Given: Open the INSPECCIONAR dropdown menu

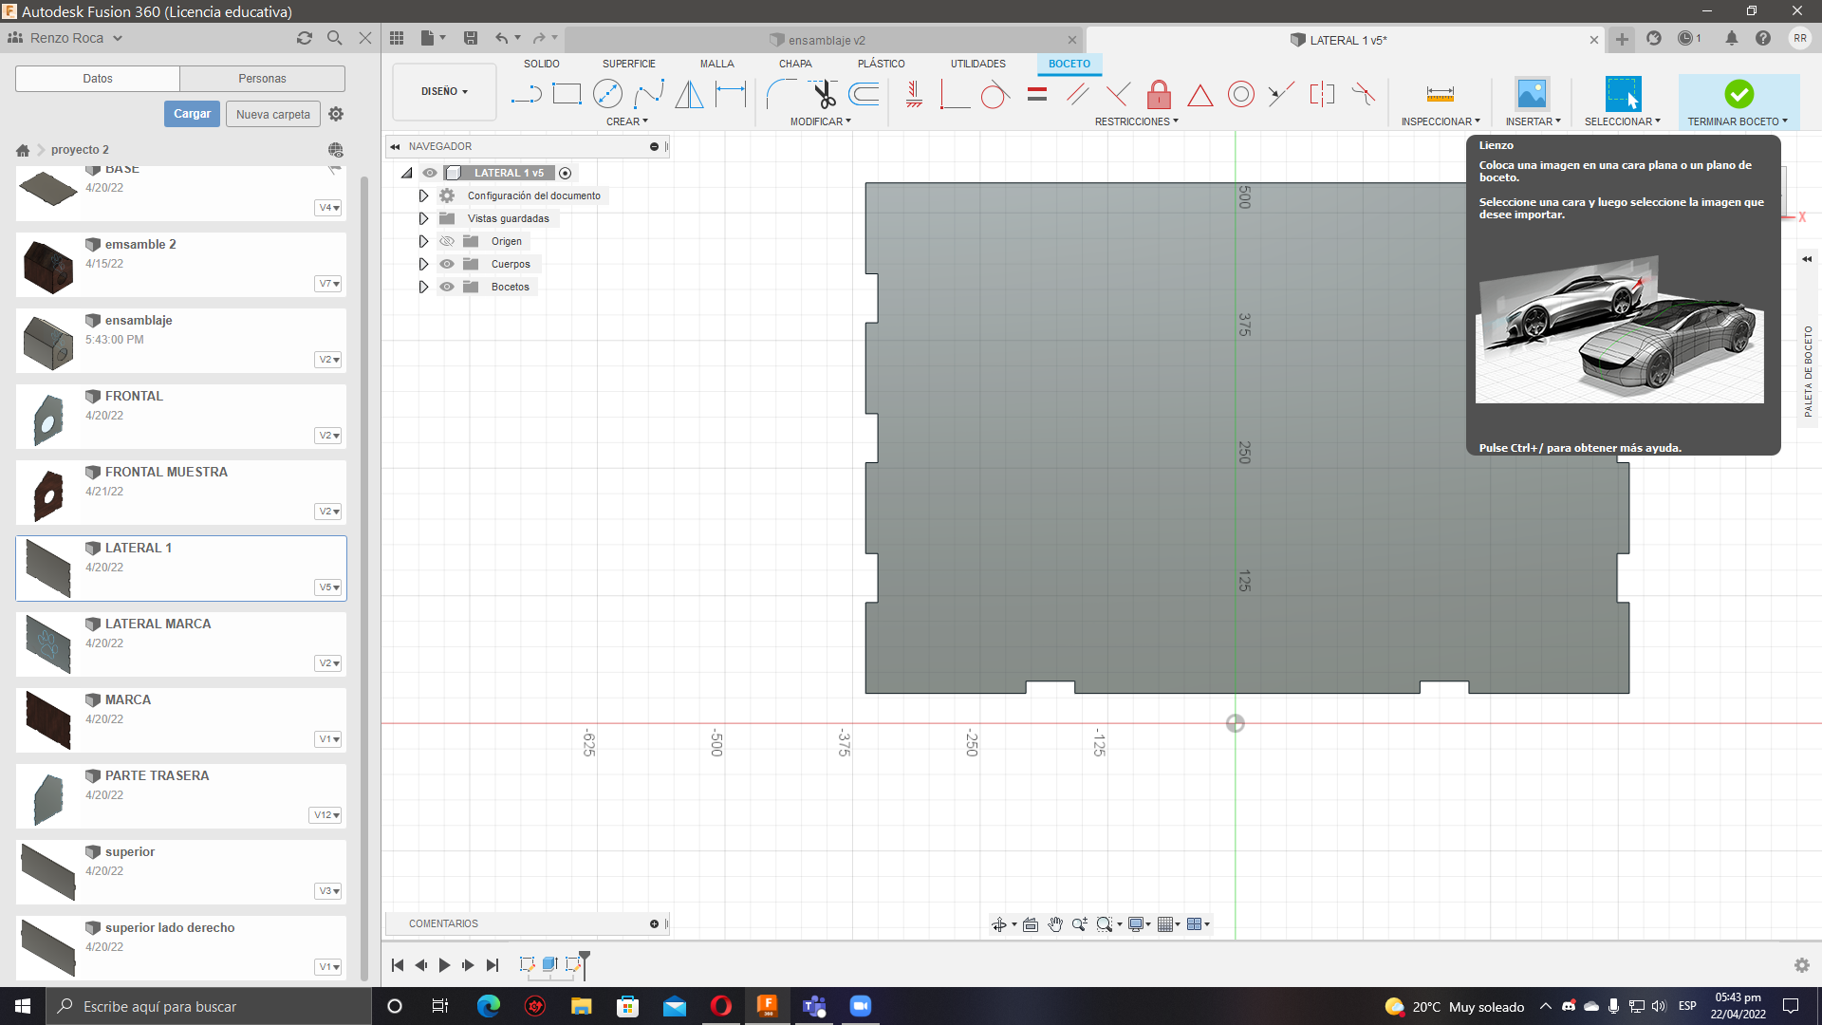Looking at the screenshot, I should pos(1441,121).
